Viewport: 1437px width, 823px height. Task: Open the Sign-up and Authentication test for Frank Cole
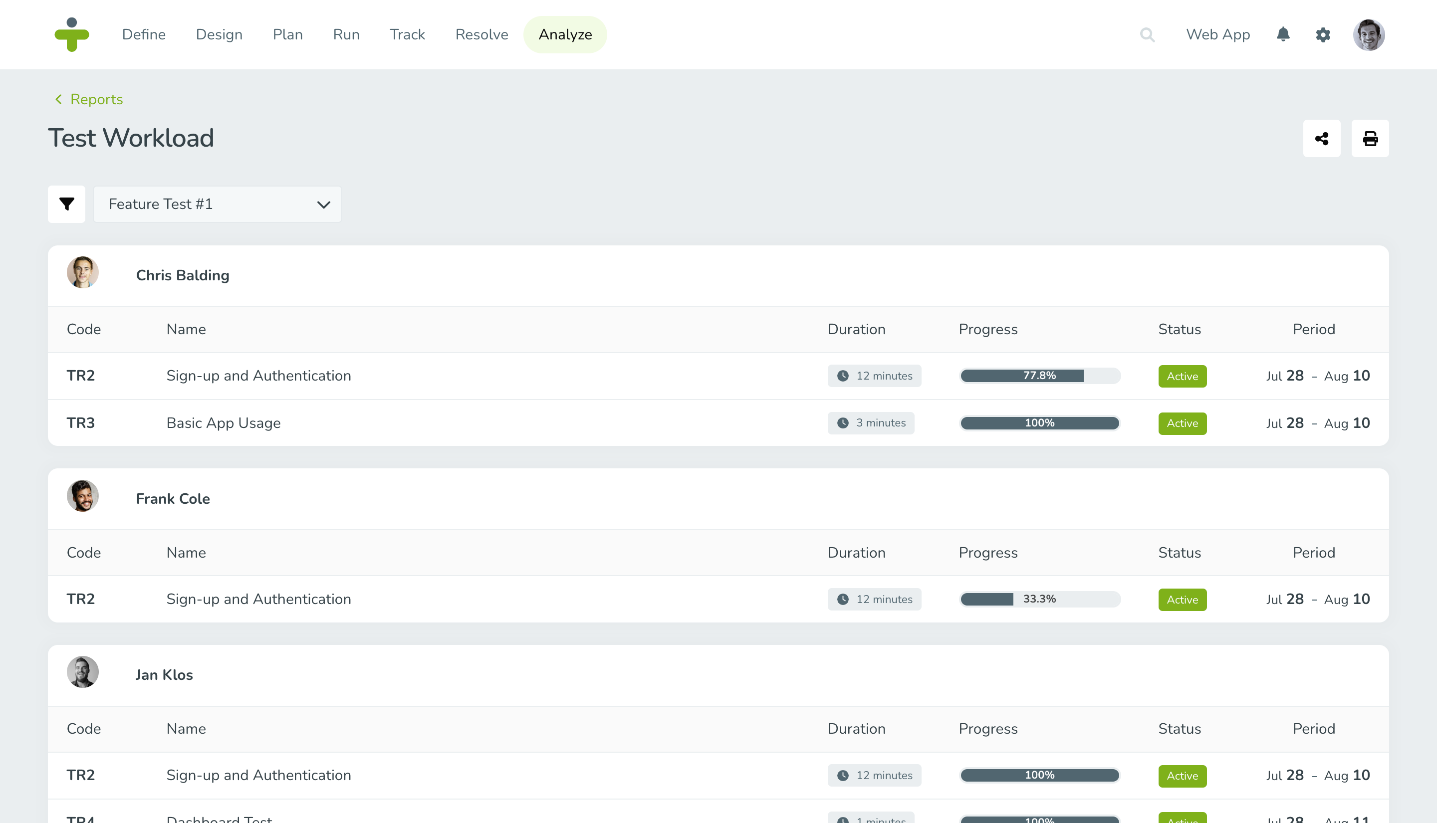point(258,599)
